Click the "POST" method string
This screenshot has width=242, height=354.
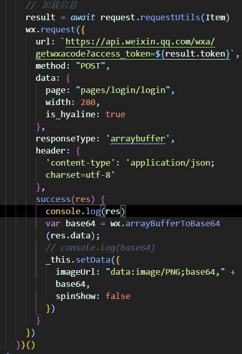[x=90, y=66]
